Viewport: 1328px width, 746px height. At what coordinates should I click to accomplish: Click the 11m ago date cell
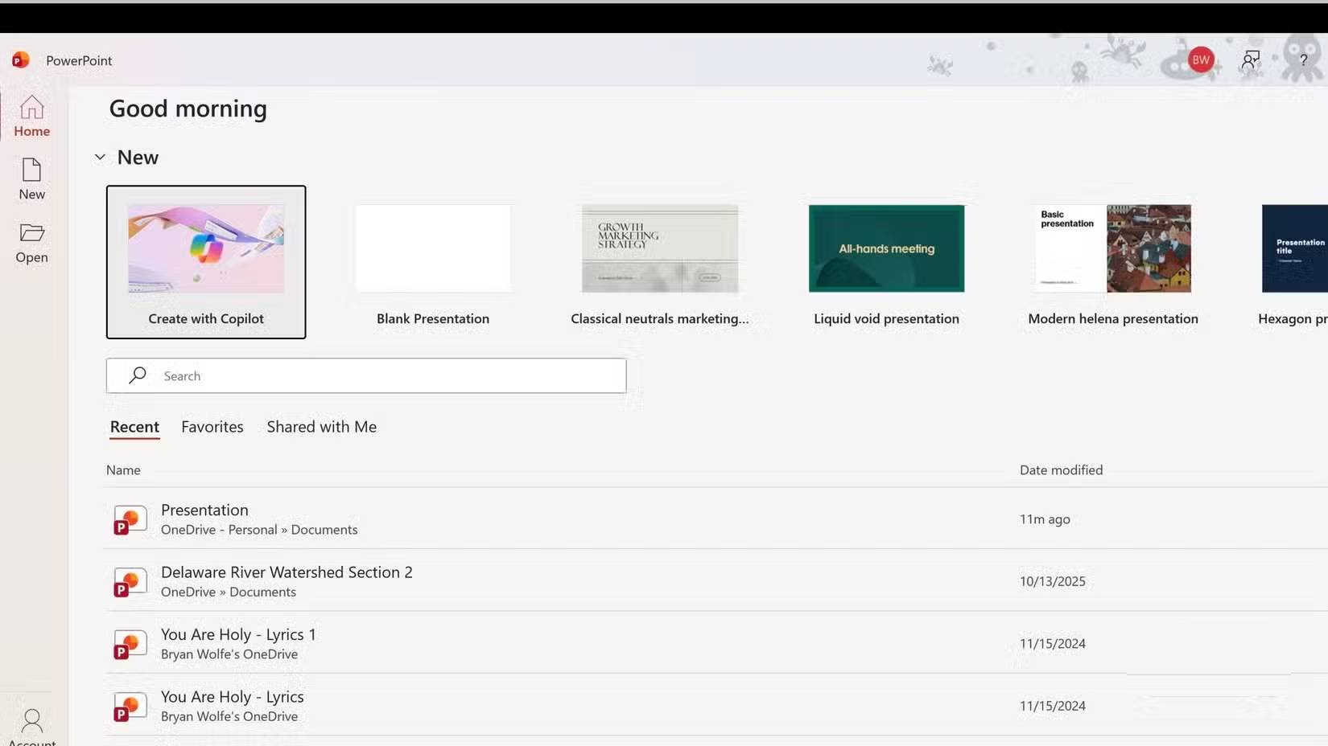point(1045,519)
